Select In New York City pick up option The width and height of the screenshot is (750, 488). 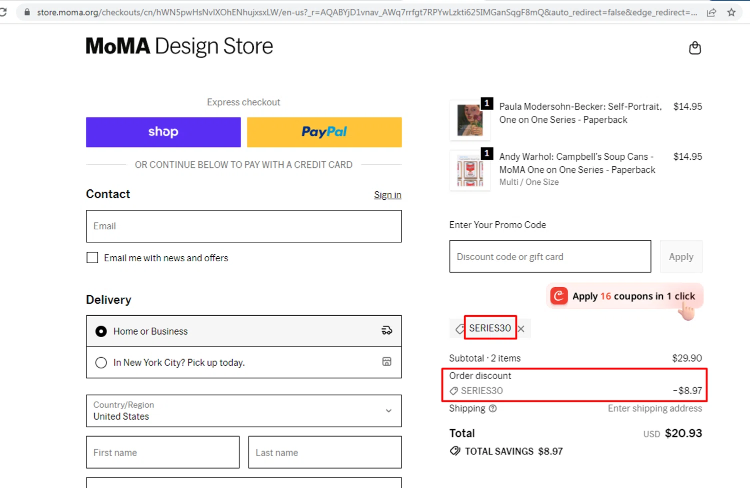point(101,363)
